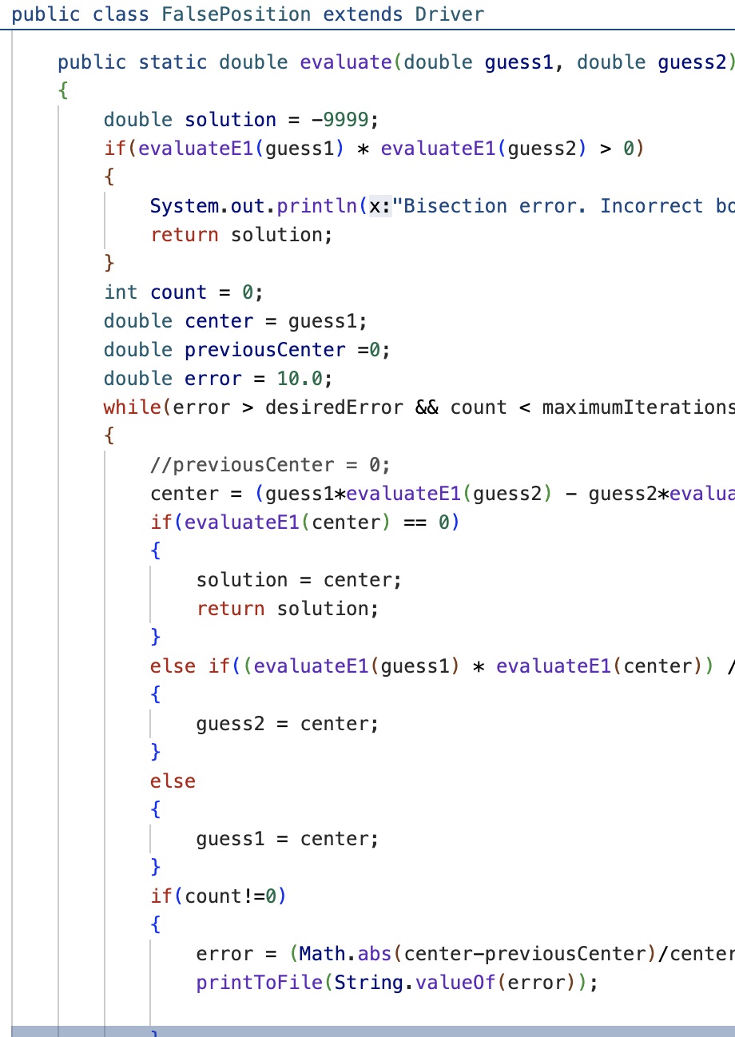Viewport: 735px width, 1037px height.
Task: Click the int count = 0 line
Action: click(183, 292)
